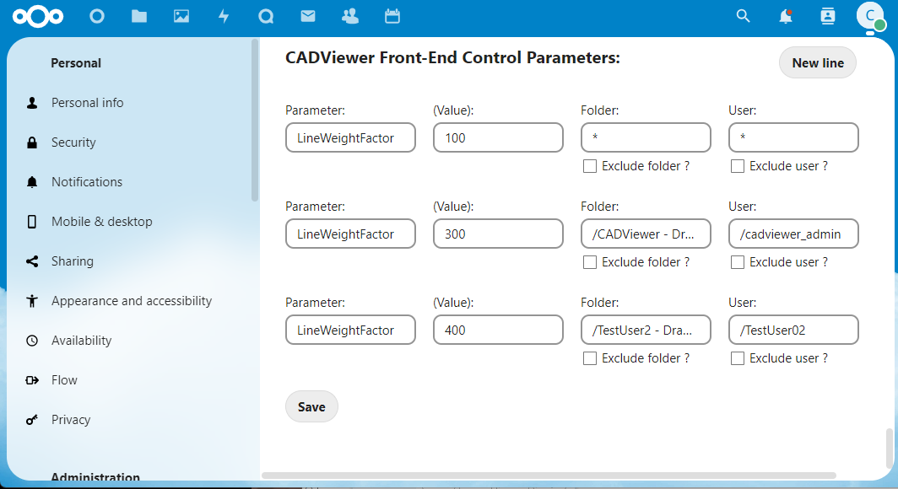
Task: Check Exclude folder for value 300 row
Action: (x=590, y=262)
